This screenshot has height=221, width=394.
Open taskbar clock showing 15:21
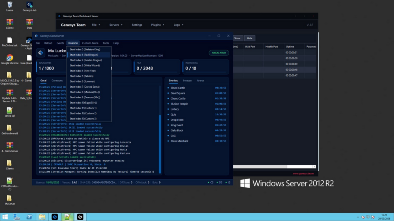(384, 217)
